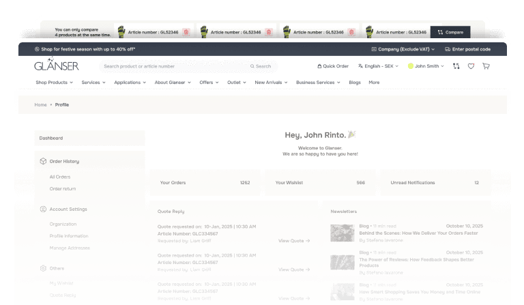Open Manage Addresses in sidebar

point(70,248)
